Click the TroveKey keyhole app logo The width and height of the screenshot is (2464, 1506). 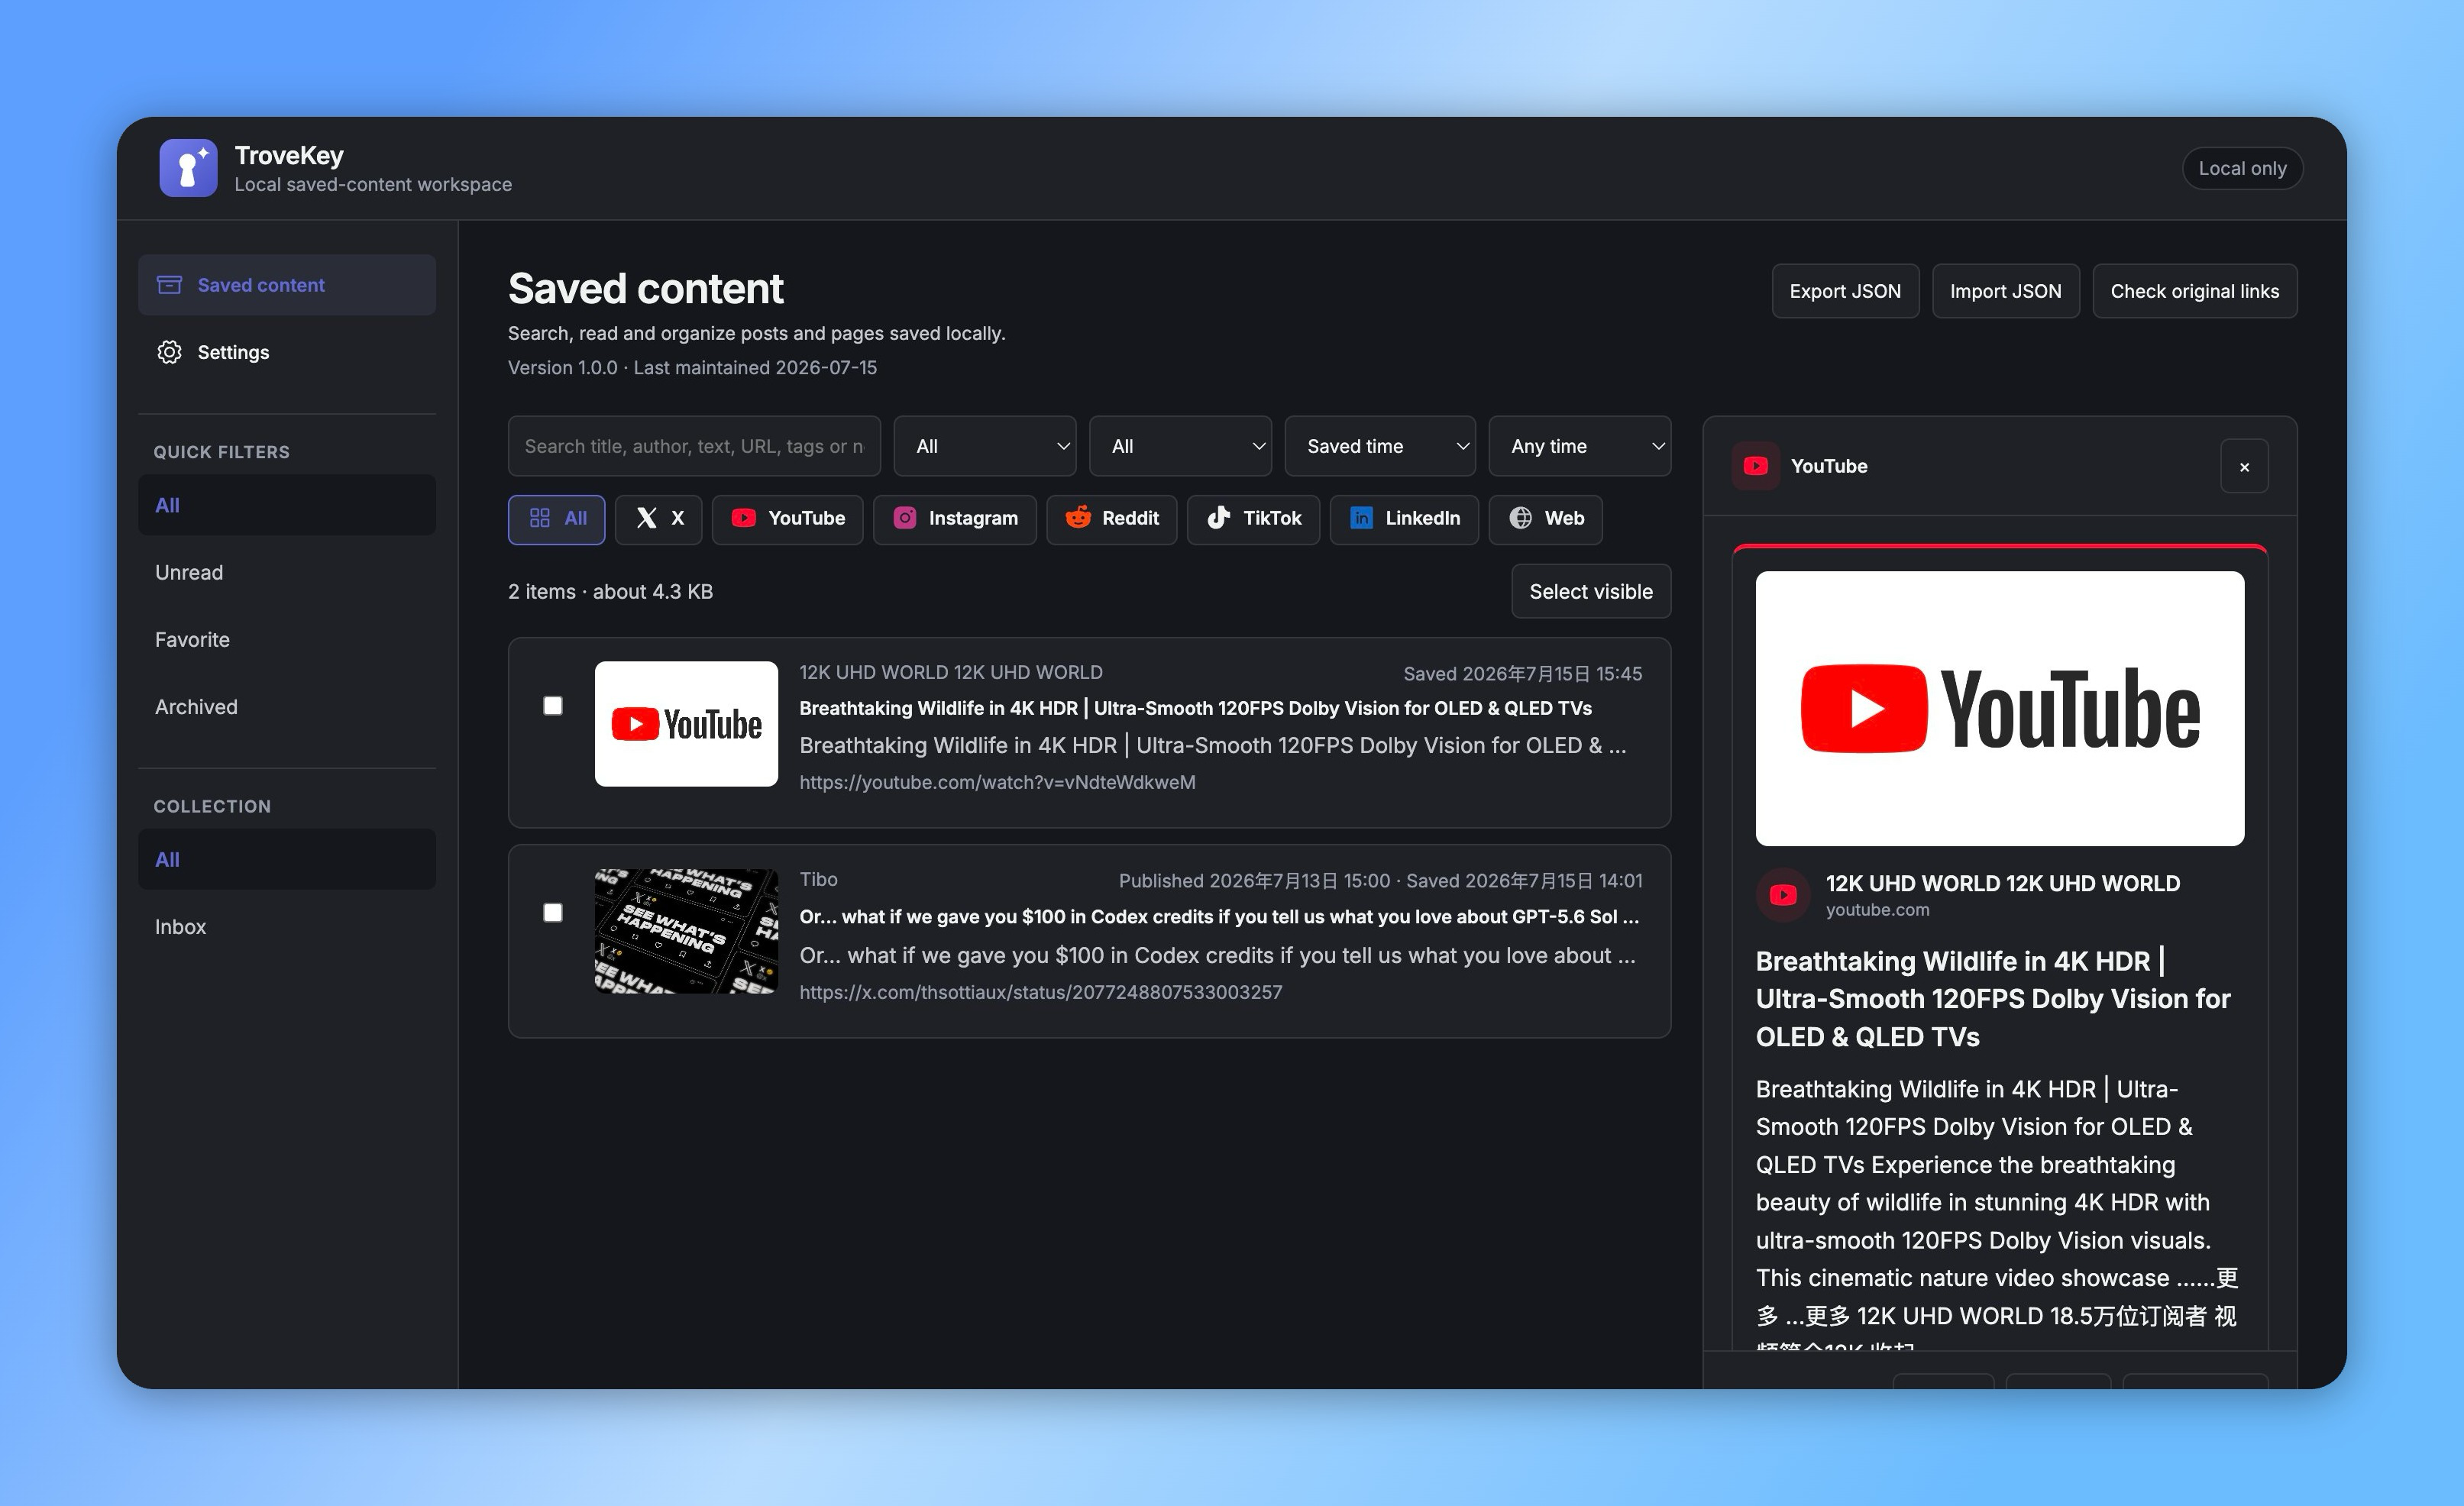coord(188,168)
